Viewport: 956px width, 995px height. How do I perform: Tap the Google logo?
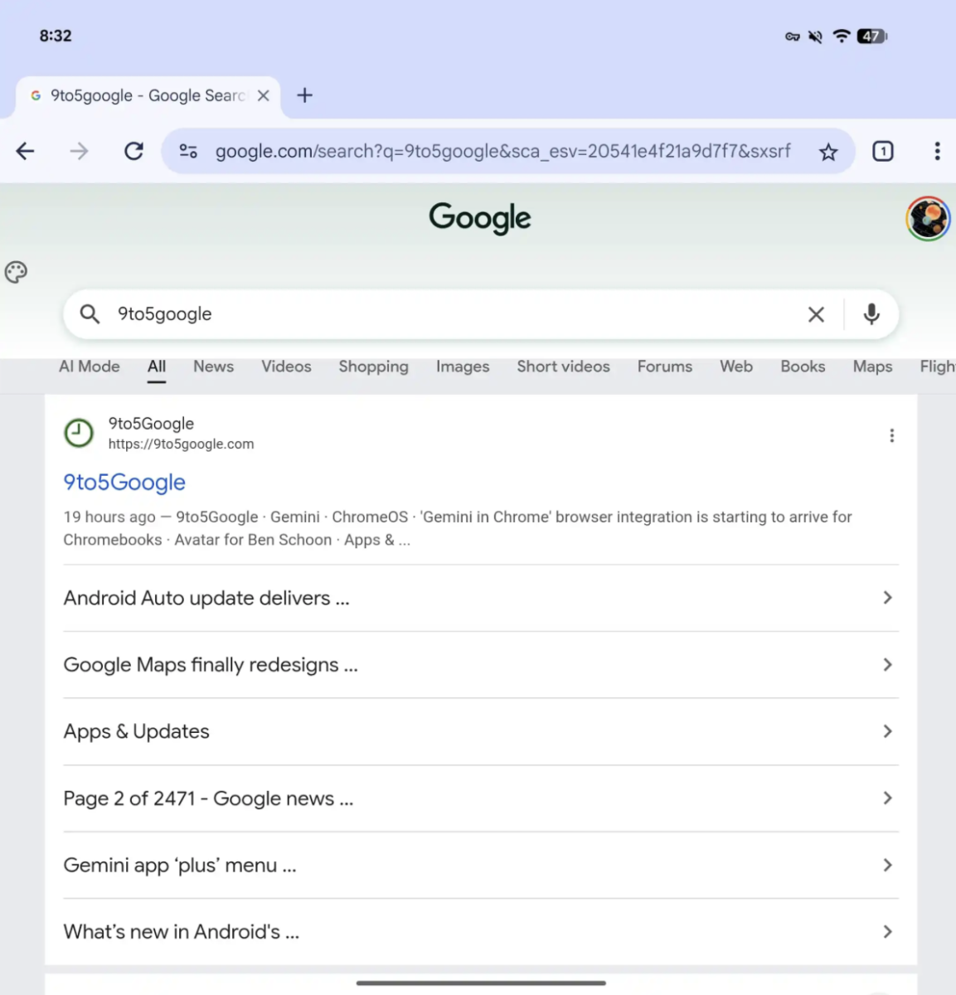pos(479,218)
